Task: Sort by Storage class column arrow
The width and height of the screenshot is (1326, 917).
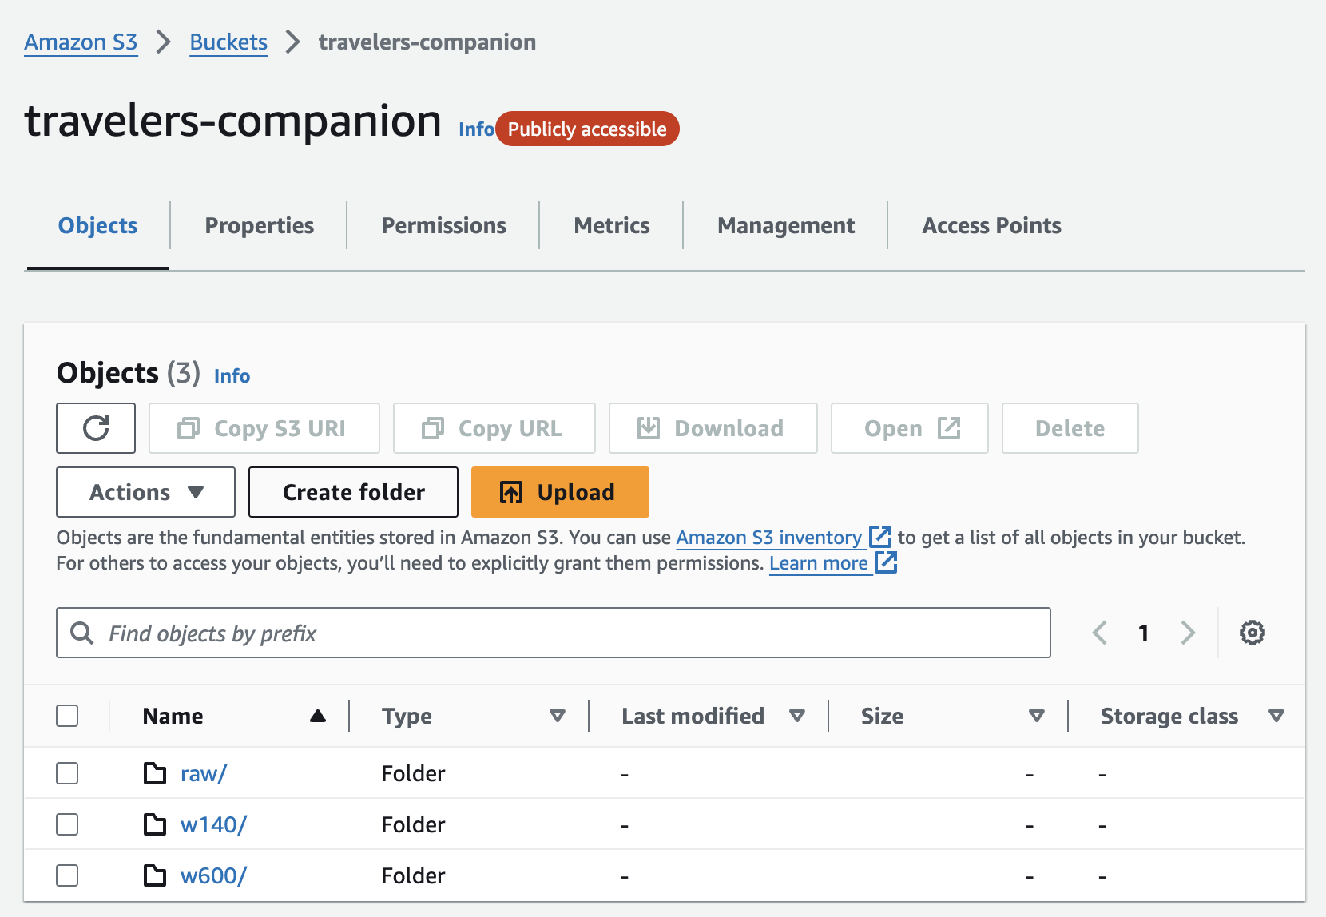Action: click(1276, 716)
